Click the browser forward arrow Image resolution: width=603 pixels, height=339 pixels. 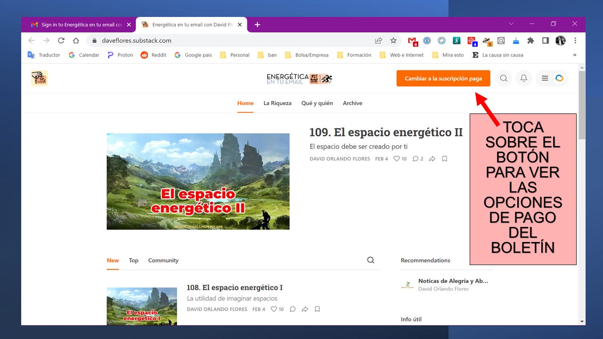[46, 40]
